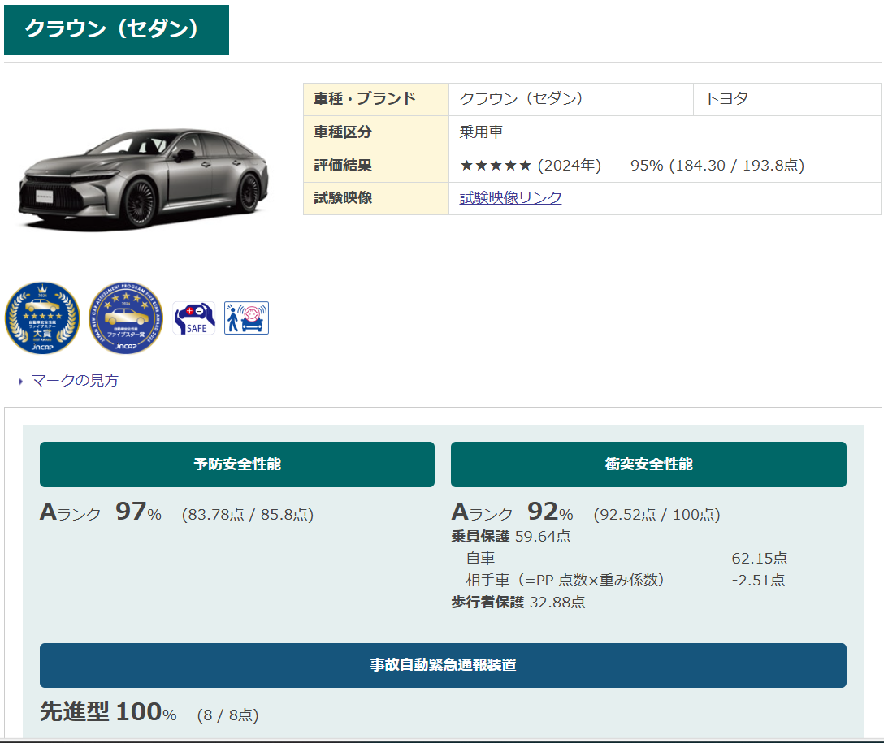884x743 pixels.
Task: Click the 歩行者保護 32.88点 line
Action: (x=518, y=603)
